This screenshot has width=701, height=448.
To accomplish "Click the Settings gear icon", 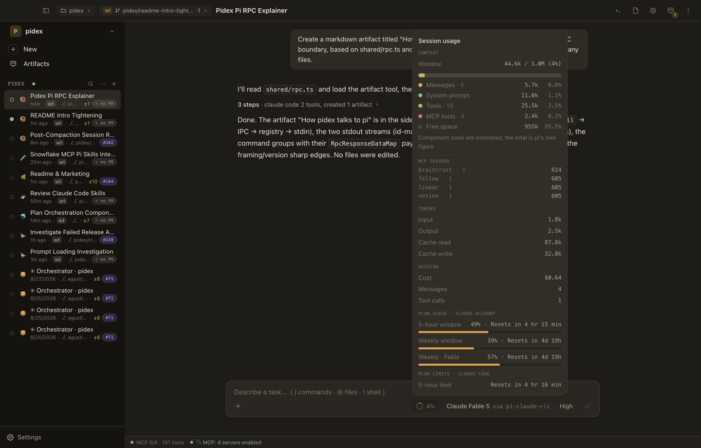I will pos(10,437).
